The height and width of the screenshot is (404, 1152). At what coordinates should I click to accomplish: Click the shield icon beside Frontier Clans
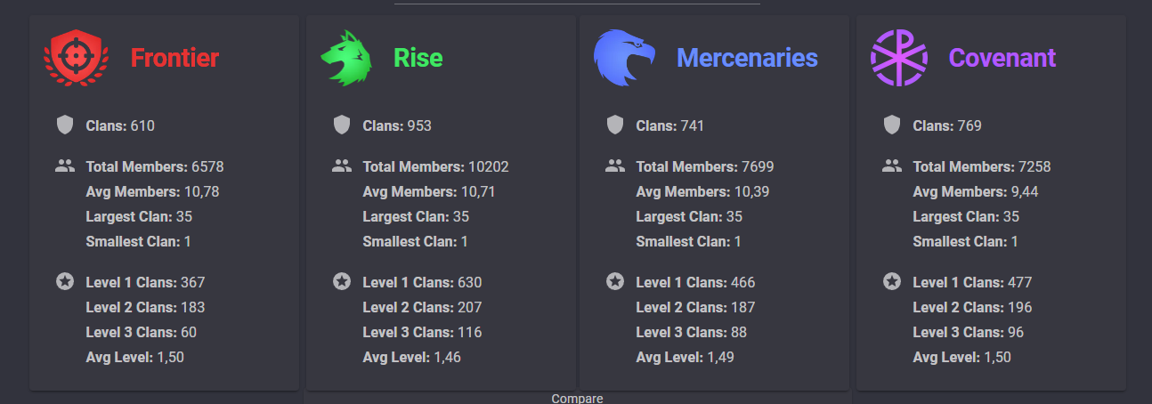pyautogui.click(x=64, y=125)
